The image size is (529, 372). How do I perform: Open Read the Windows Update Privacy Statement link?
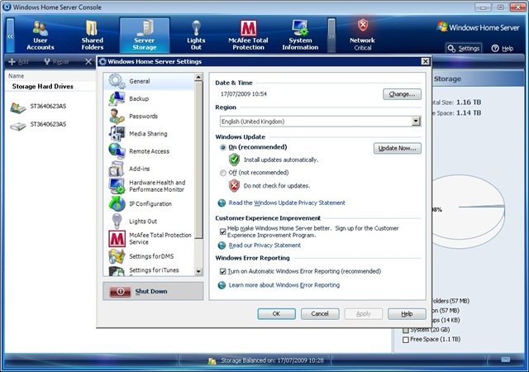(x=287, y=203)
